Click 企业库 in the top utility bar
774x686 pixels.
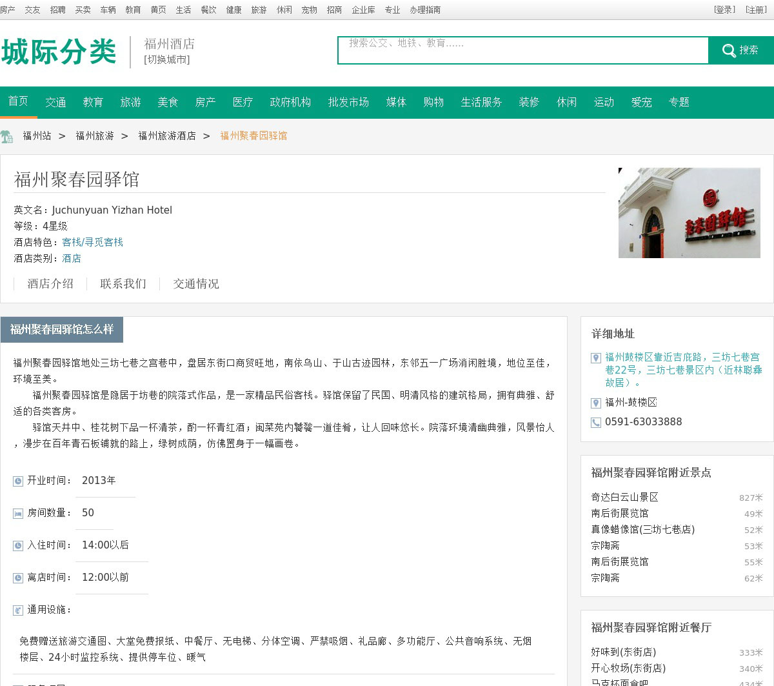(364, 10)
